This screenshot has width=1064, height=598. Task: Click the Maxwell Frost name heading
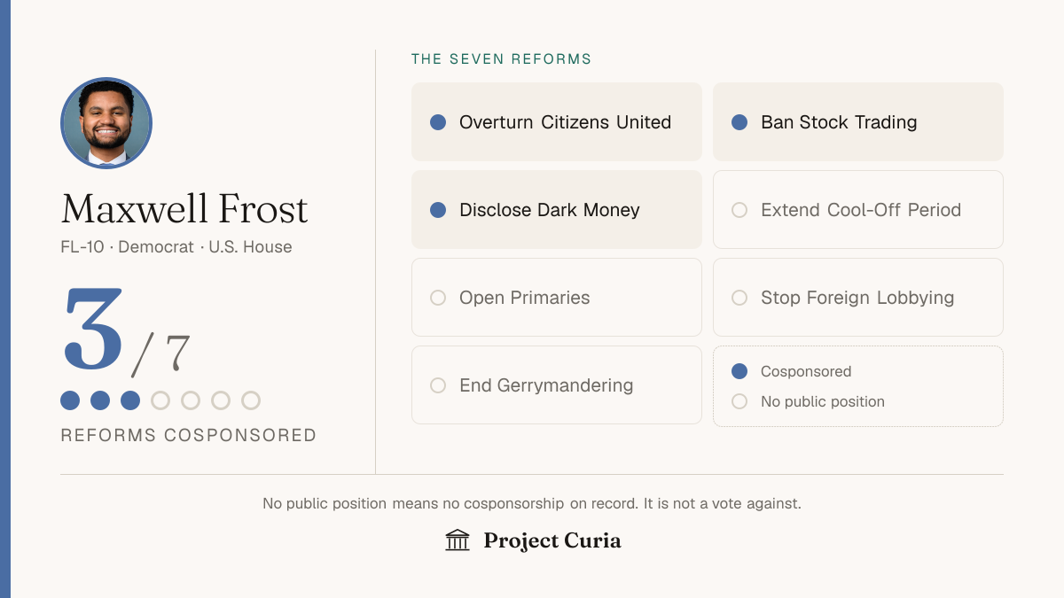pyautogui.click(x=184, y=209)
